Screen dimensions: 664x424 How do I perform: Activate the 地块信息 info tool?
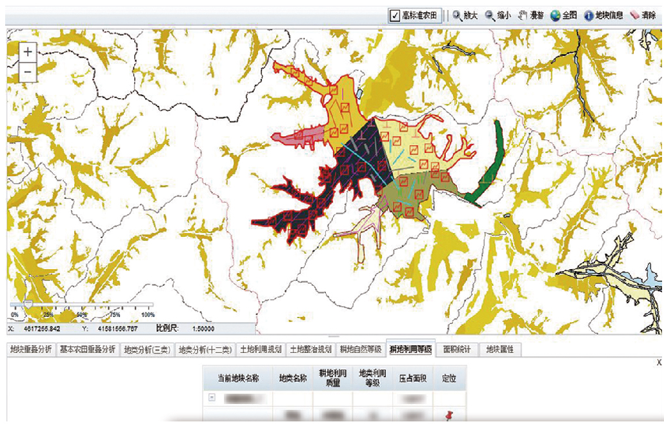click(x=603, y=16)
